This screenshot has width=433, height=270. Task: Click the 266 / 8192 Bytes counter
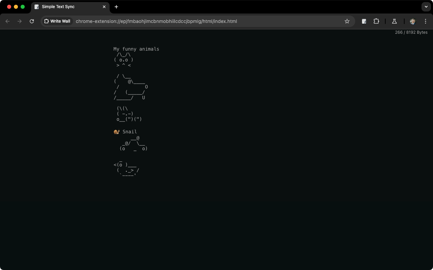coord(411,32)
